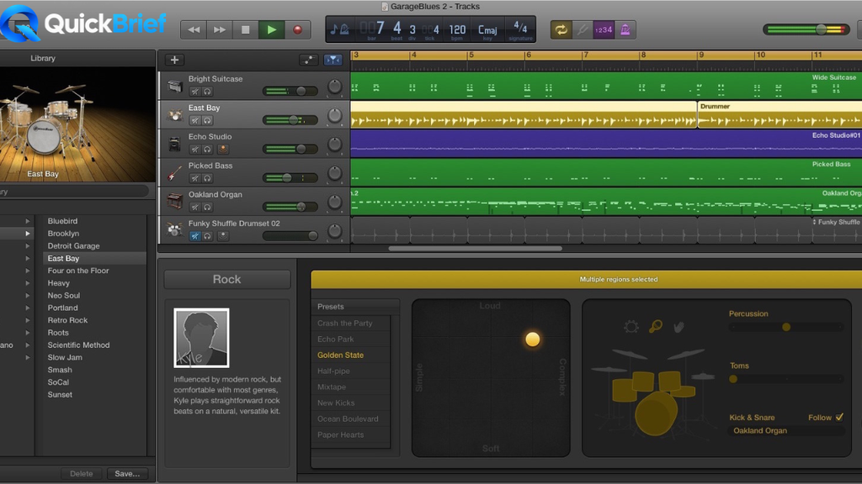Stop playback with the Stop button
The image size is (862, 484).
245,29
